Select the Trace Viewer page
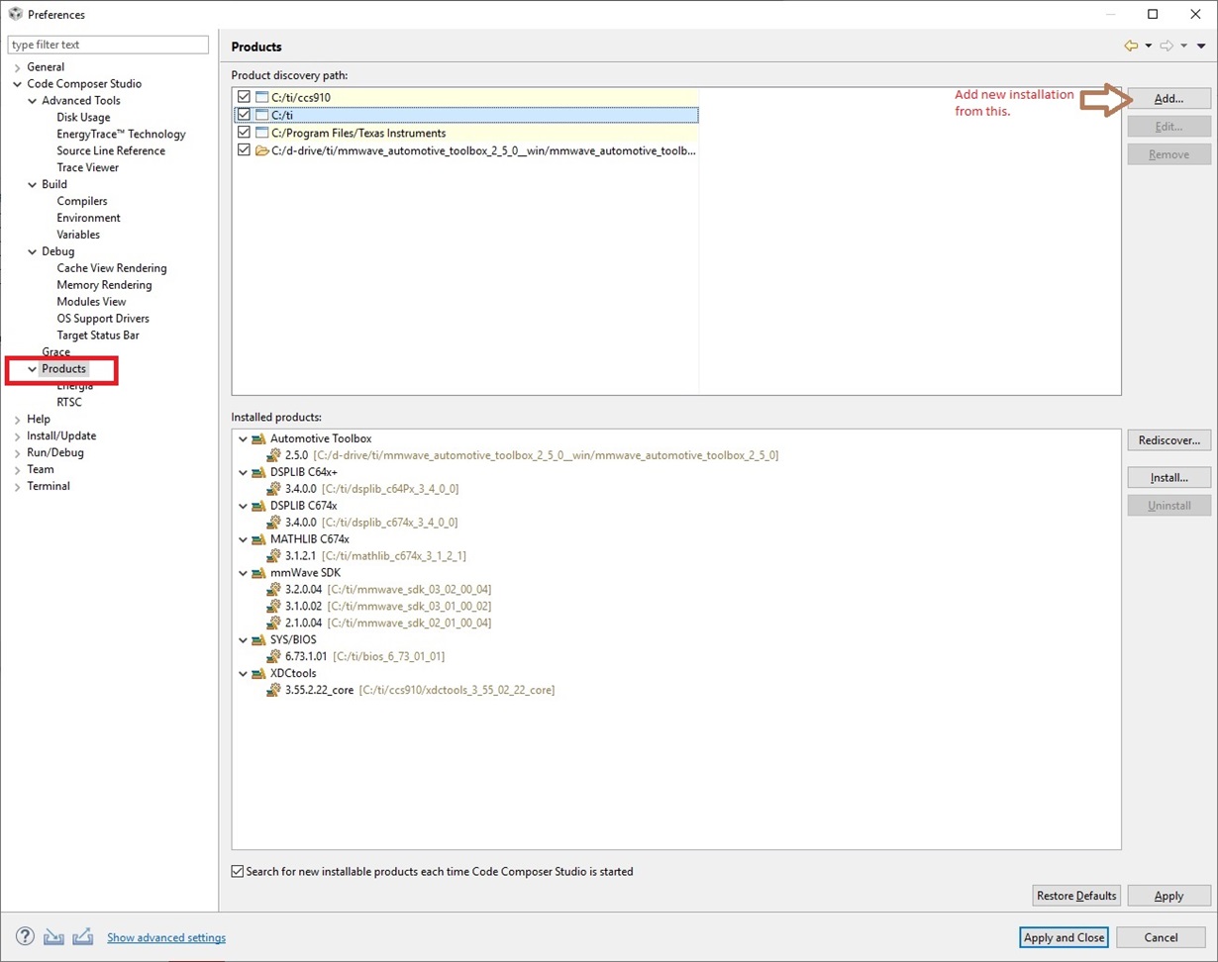Viewport: 1218px width, 962px height. (x=87, y=168)
